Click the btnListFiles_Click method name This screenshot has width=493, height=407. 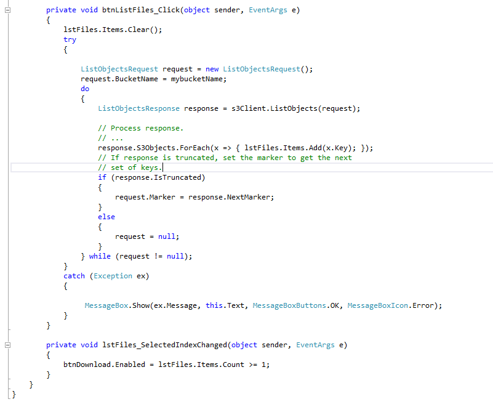coord(141,10)
